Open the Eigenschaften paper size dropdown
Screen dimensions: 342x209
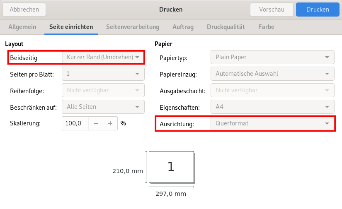tap(272, 107)
